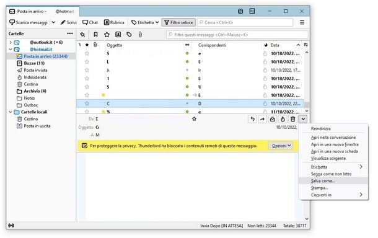Choose Reindirizza from the menu
The height and width of the screenshot is (238, 378).
pos(333,129)
